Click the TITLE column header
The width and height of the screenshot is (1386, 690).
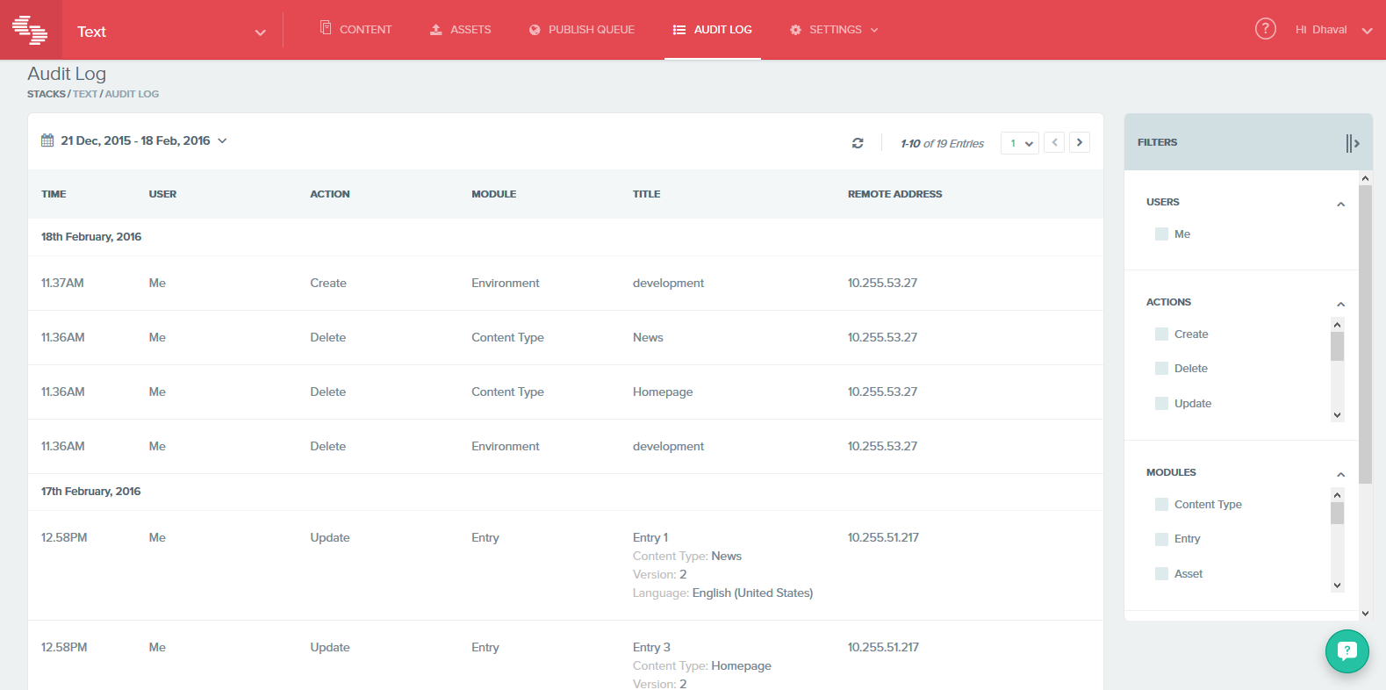pyautogui.click(x=647, y=194)
